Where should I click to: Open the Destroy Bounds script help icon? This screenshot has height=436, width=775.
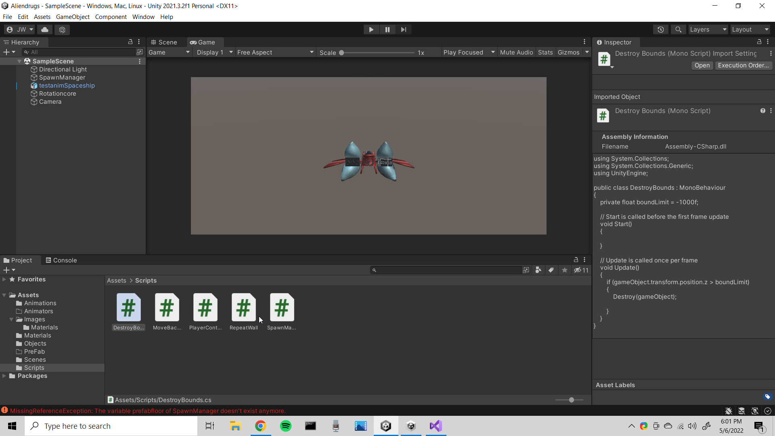(x=762, y=111)
